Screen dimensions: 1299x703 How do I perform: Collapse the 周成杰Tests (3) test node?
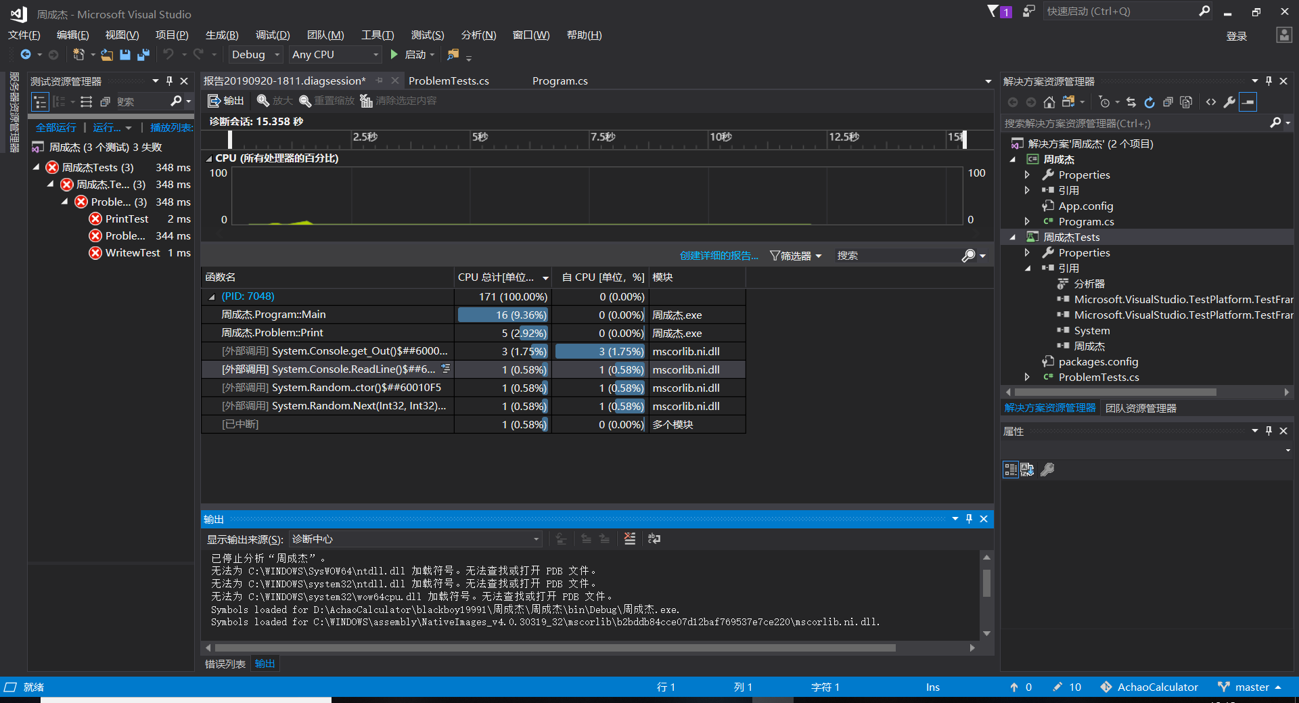click(37, 166)
